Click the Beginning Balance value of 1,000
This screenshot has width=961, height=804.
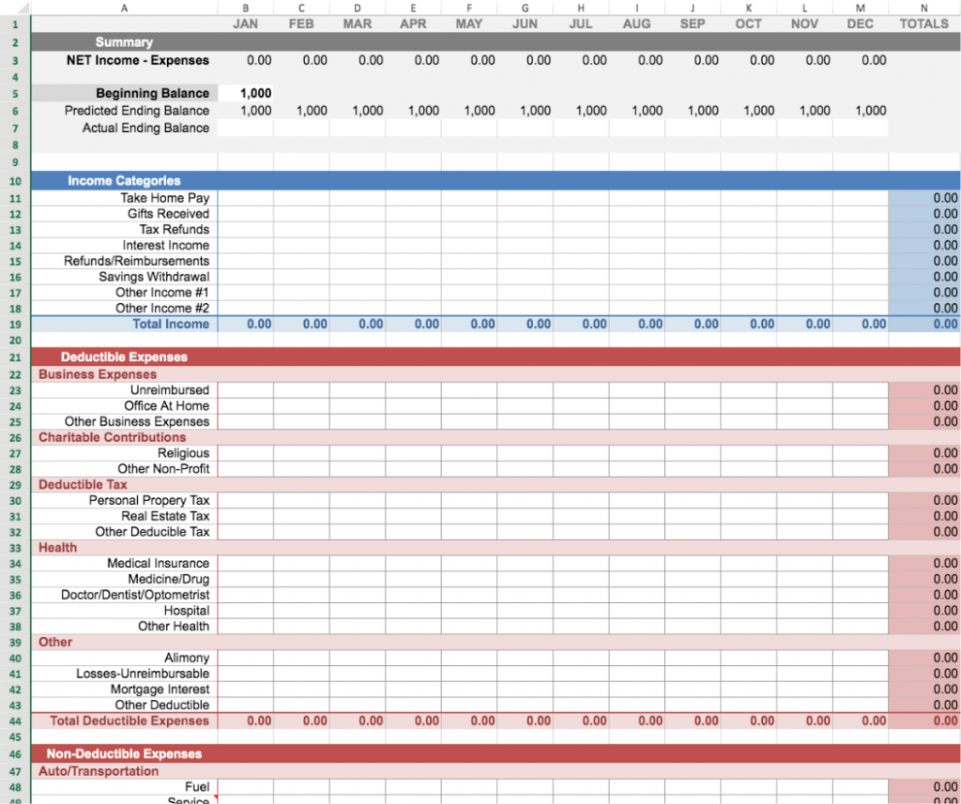[x=253, y=93]
